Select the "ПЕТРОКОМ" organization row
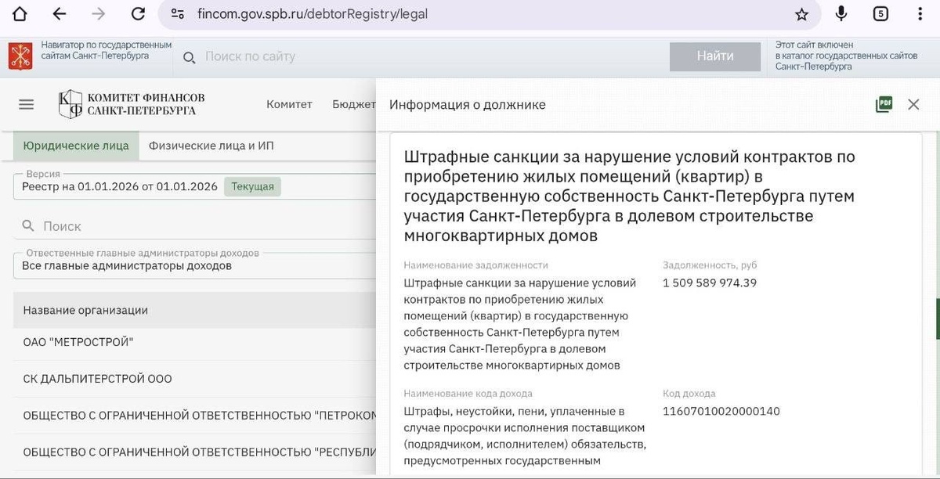940x479 pixels. point(194,415)
